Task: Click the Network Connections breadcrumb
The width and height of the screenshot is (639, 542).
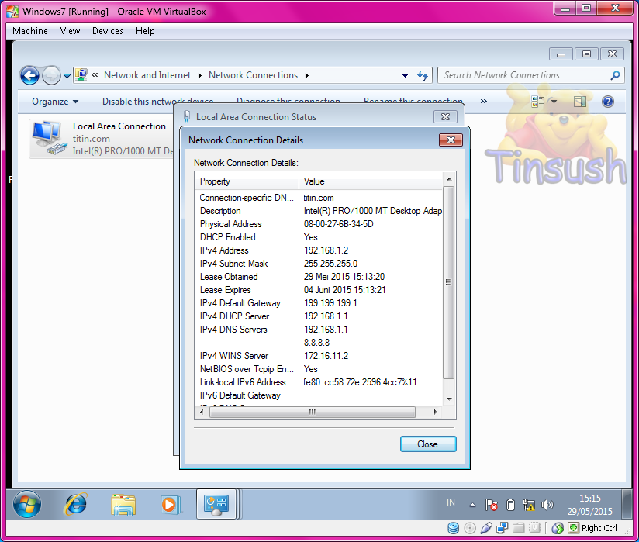Action: point(253,75)
